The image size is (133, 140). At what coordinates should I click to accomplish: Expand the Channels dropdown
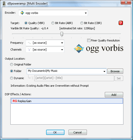(62, 50)
